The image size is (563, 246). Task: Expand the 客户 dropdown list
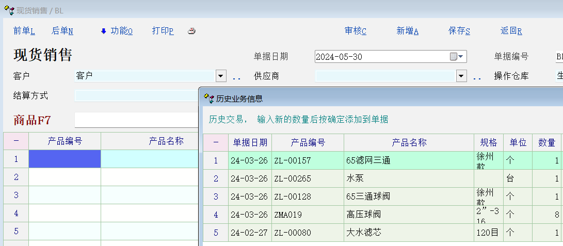click(x=221, y=76)
